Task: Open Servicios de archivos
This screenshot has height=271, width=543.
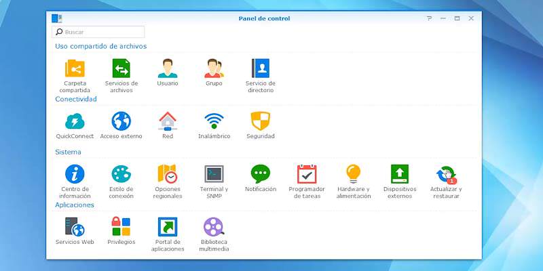Action: coord(121,68)
